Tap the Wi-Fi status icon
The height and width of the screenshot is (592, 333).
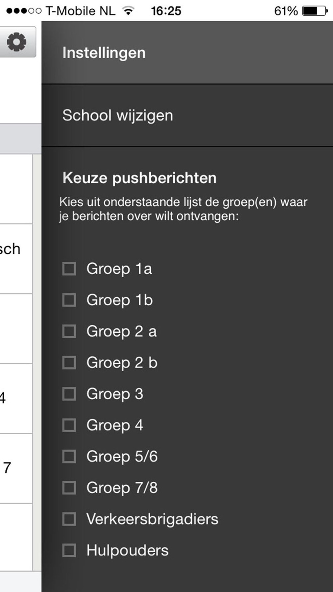[x=128, y=11]
